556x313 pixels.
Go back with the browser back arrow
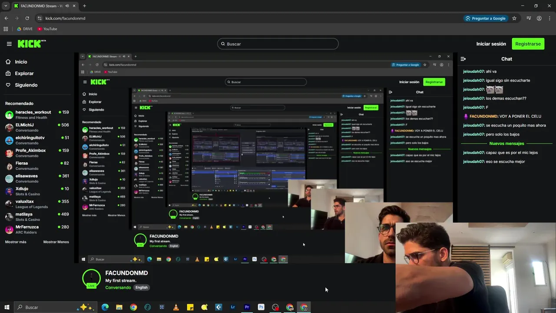pos(6,18)
